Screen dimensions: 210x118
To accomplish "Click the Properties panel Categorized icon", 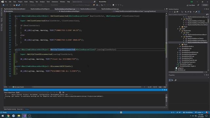I will pyautogui.click(x=170, y=80).
